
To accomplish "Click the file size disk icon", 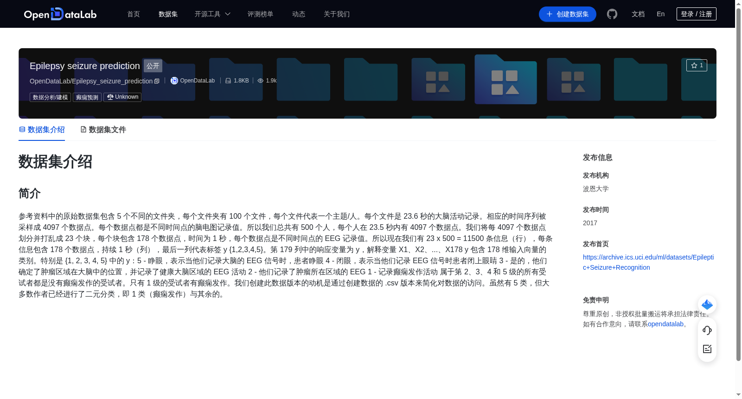I will pos(228,81).
